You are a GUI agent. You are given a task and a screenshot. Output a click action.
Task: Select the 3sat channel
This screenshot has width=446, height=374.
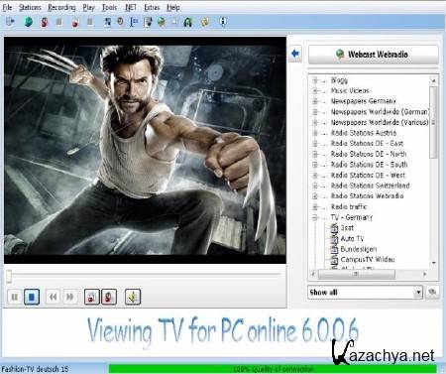[x=347, y=228]
